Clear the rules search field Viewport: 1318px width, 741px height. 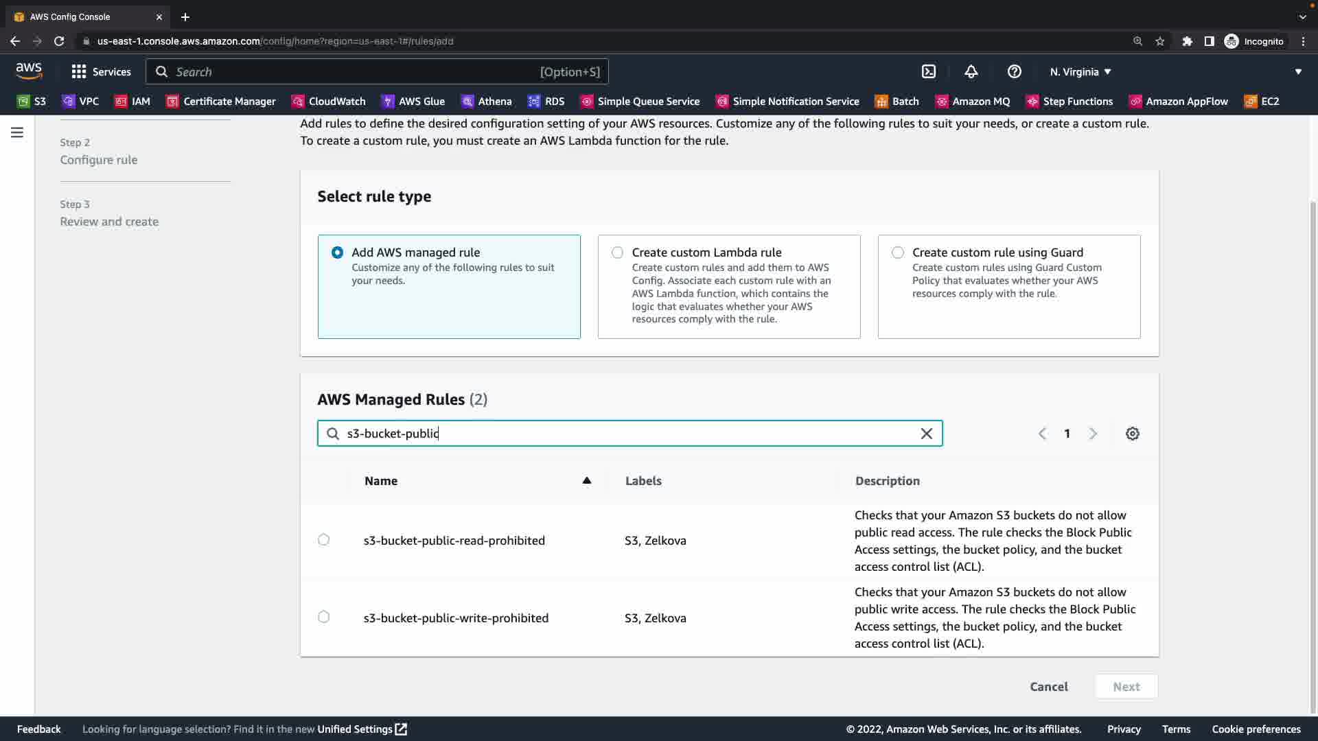click(926, 434)
